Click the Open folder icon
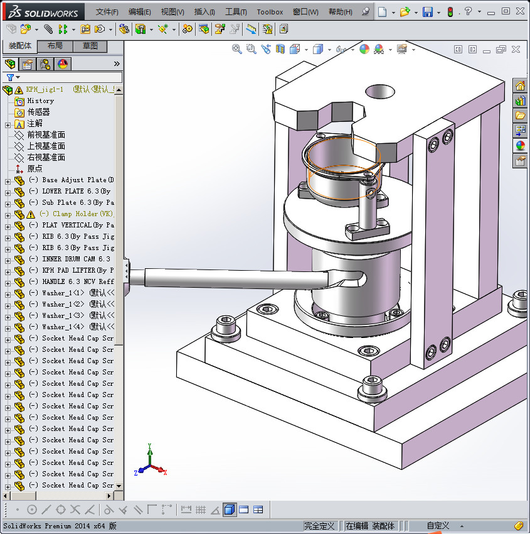Viewport: 530px width, 534px height. click(405, 12)
